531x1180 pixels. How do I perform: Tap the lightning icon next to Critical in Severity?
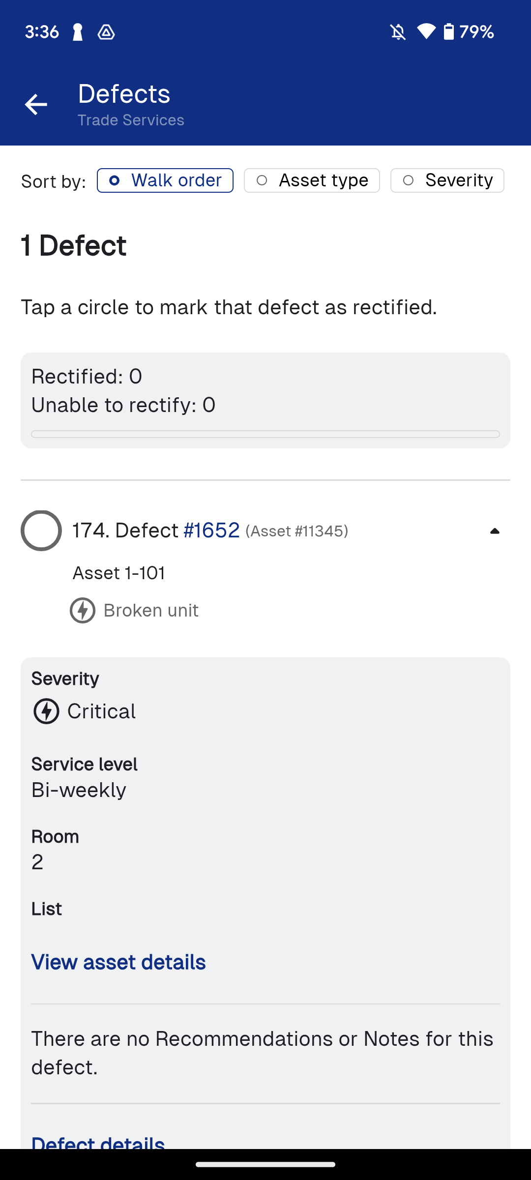47,710
